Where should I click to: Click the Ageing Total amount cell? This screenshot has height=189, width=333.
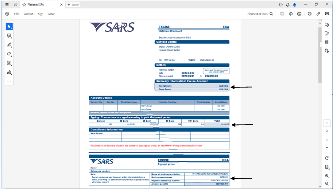click(x=217, y=124)
